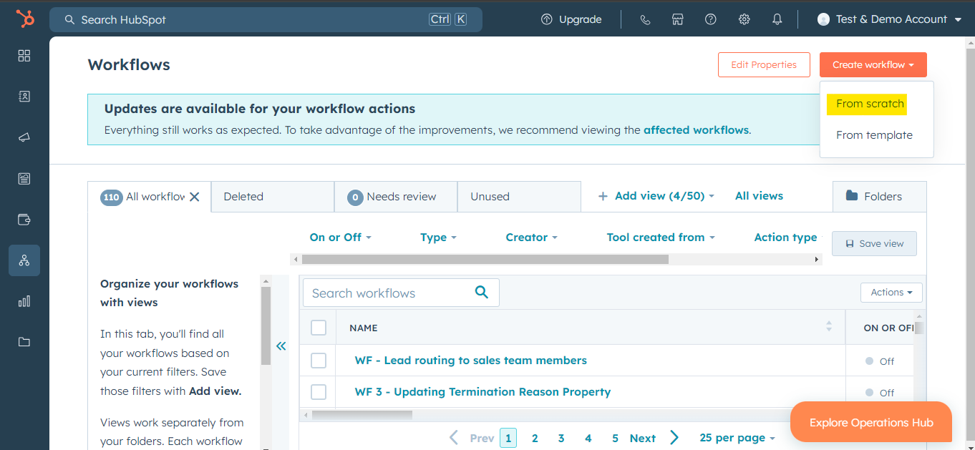975x450 pixels.
Task: Expand the 25 per page dropdown
Action: (x=737, y=437)
